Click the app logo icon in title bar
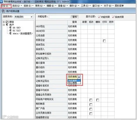This screenshot has width=137, height=120. pos(1,2)
